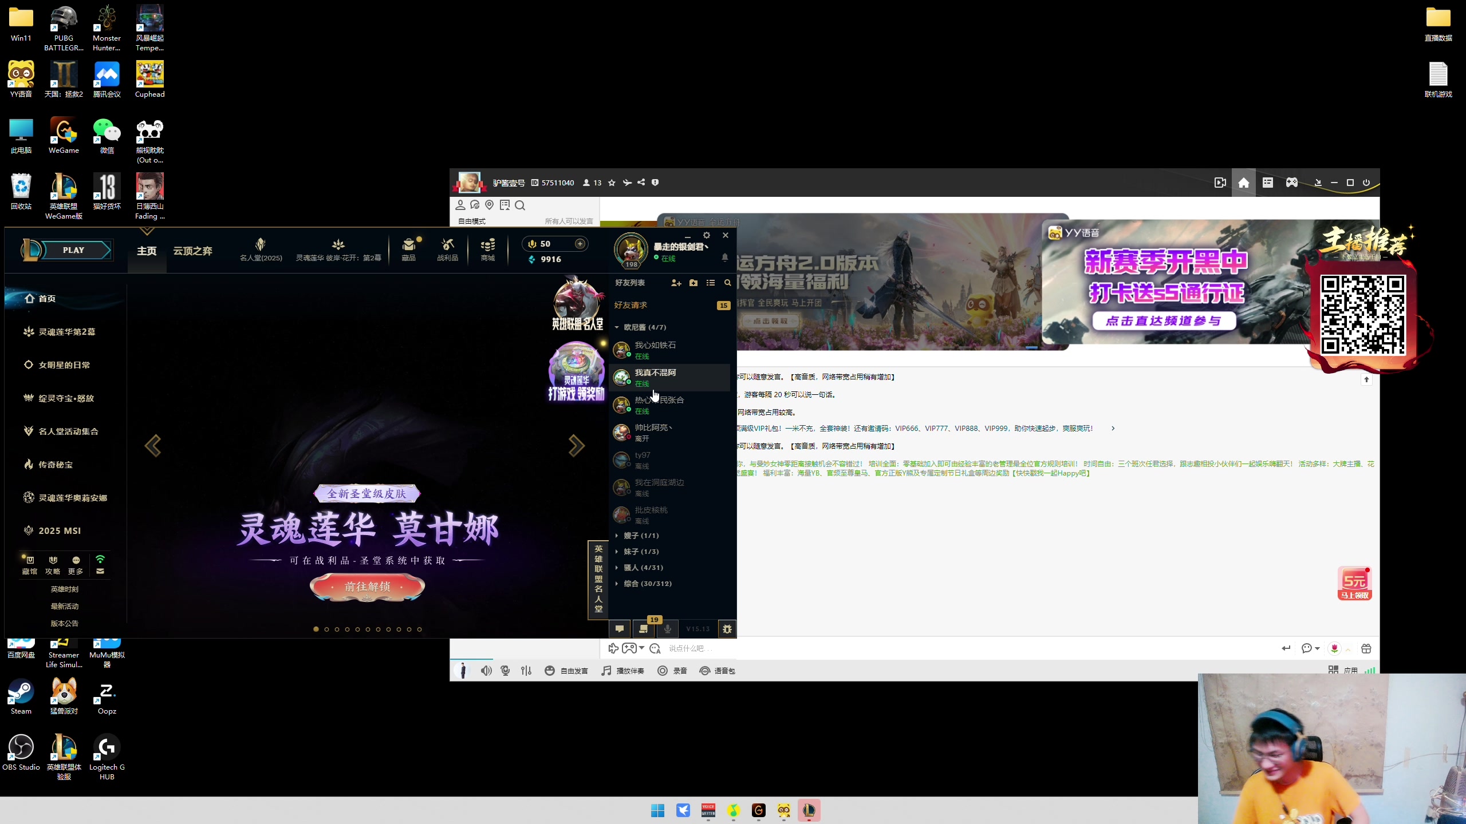Open 灵魂莲华 彼岸·花开 第2幕 event icon
The height and width of the screenshot is (824, 1466).
coord(338,250)
